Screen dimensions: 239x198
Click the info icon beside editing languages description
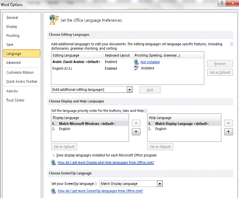[x=231, y=44]
